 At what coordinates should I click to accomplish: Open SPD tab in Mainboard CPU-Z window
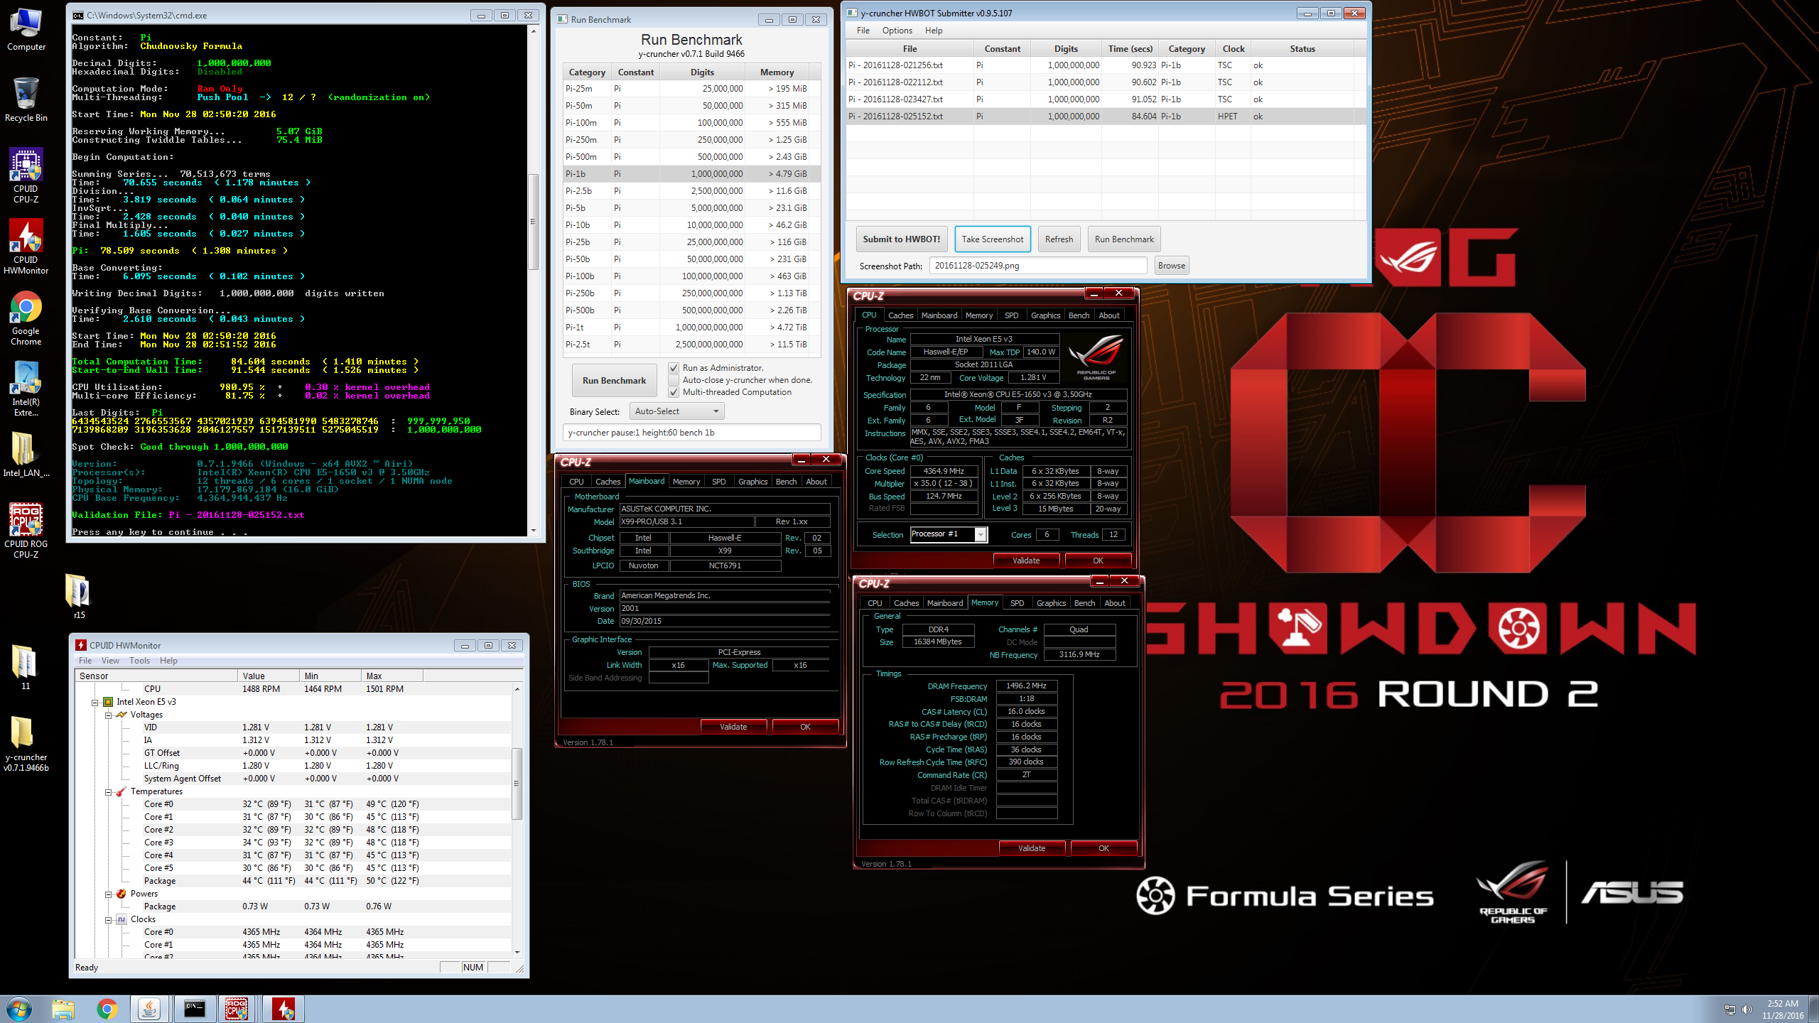pyautogui.click(x=719, y=482)
